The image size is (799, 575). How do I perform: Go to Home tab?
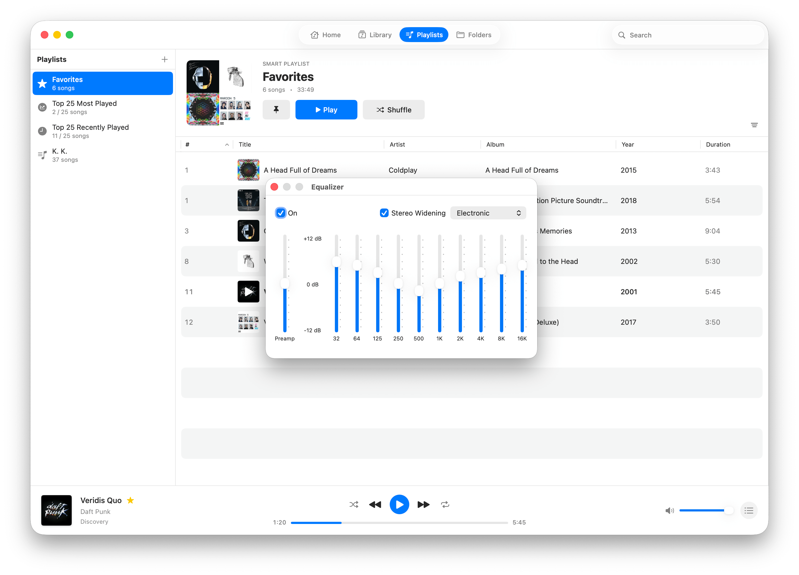pyautogui.click(x=326, y=35)
